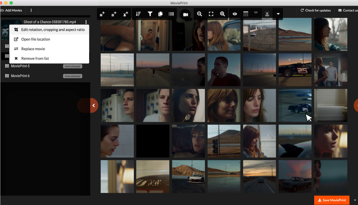Toggle the 123 frame numbers display
This screenshot has width=358, height=205.
[256, 13]
